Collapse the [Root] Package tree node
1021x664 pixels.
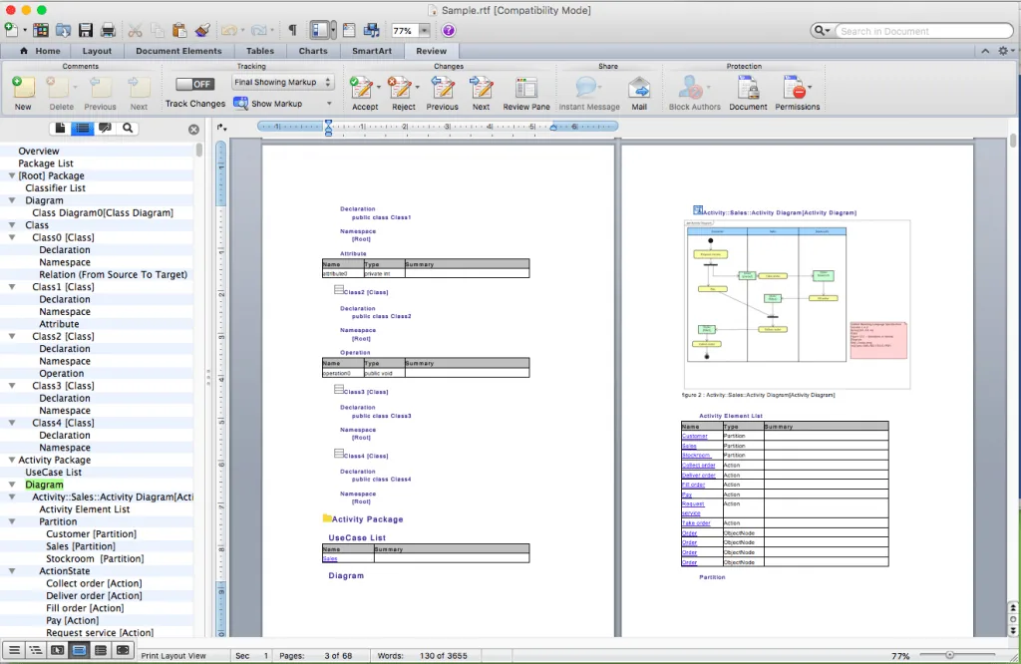coord(12,175)
